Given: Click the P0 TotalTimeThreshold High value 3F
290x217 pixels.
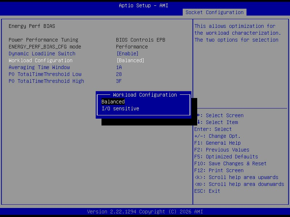Looking at the screenshot, I should [x=119, y=81].
